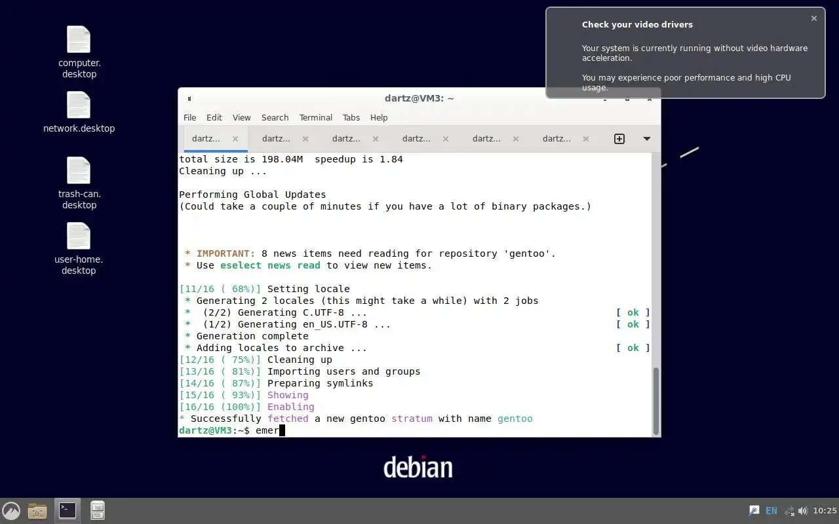Close the second dartz terminal tab
839x524 pixels.
click(x=305, y=139)
